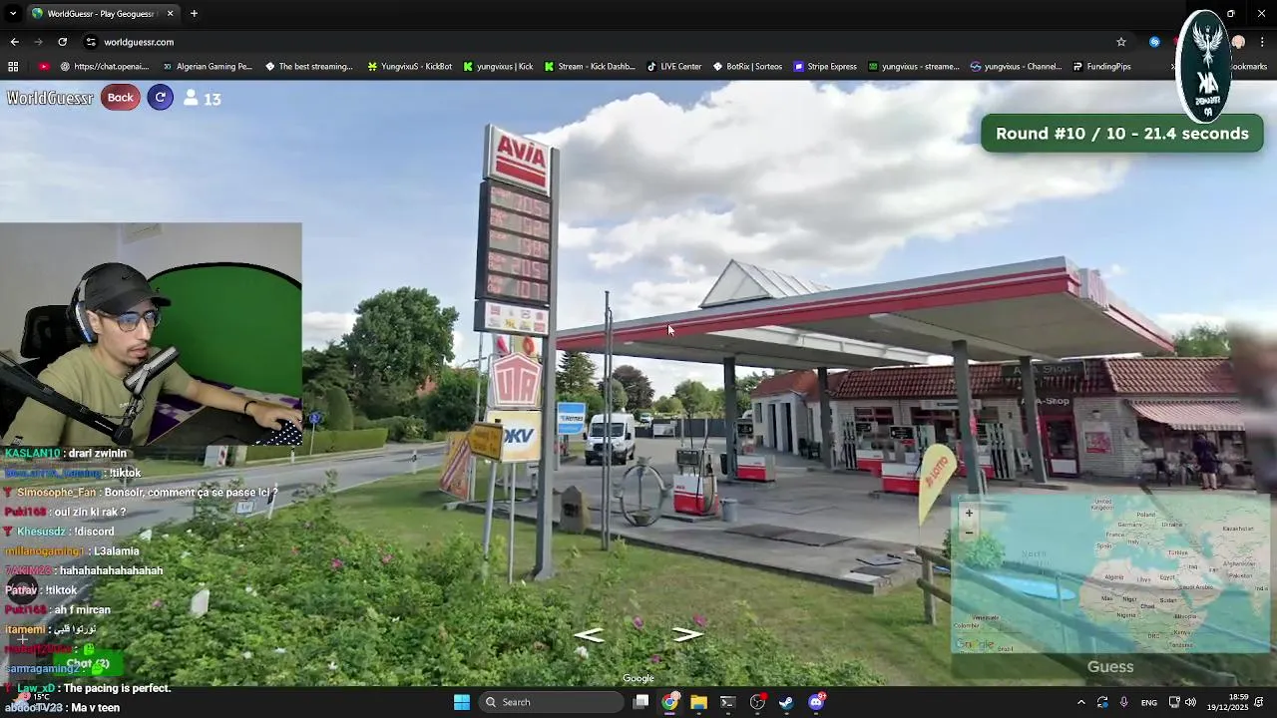Image resolution: width=1277 pixels, height=718 pixels.
Task: Switch the ENG input language indicator
Action: (1149, 702)
